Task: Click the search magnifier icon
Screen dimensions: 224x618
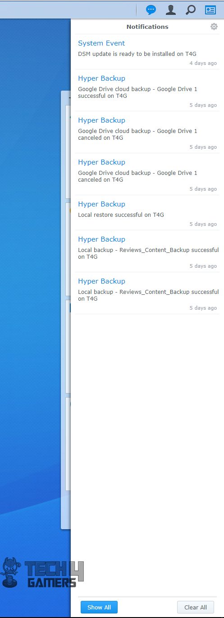Action: coord(191,9)
